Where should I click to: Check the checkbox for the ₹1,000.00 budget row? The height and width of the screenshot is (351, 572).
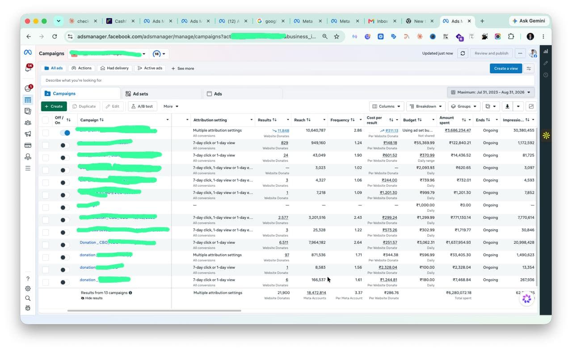[x=46, y=207]
